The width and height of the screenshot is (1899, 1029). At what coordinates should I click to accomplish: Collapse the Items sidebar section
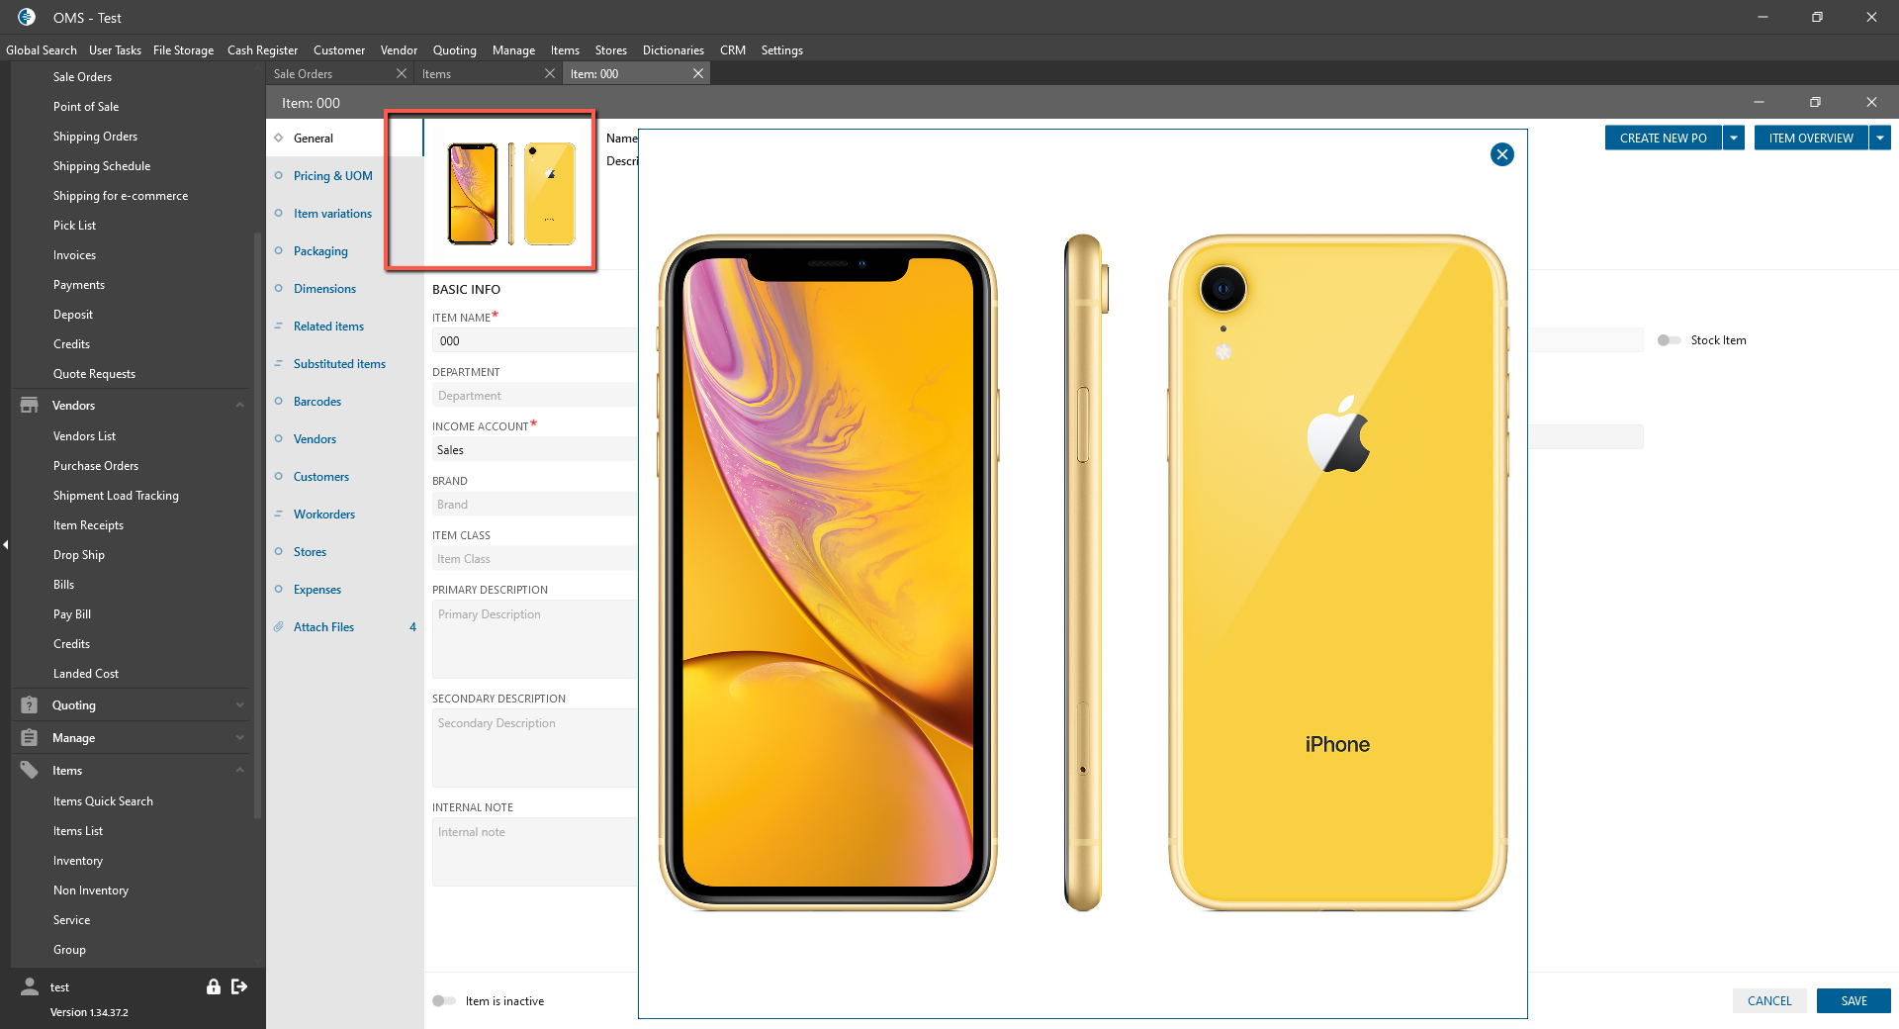click(239, 770)
